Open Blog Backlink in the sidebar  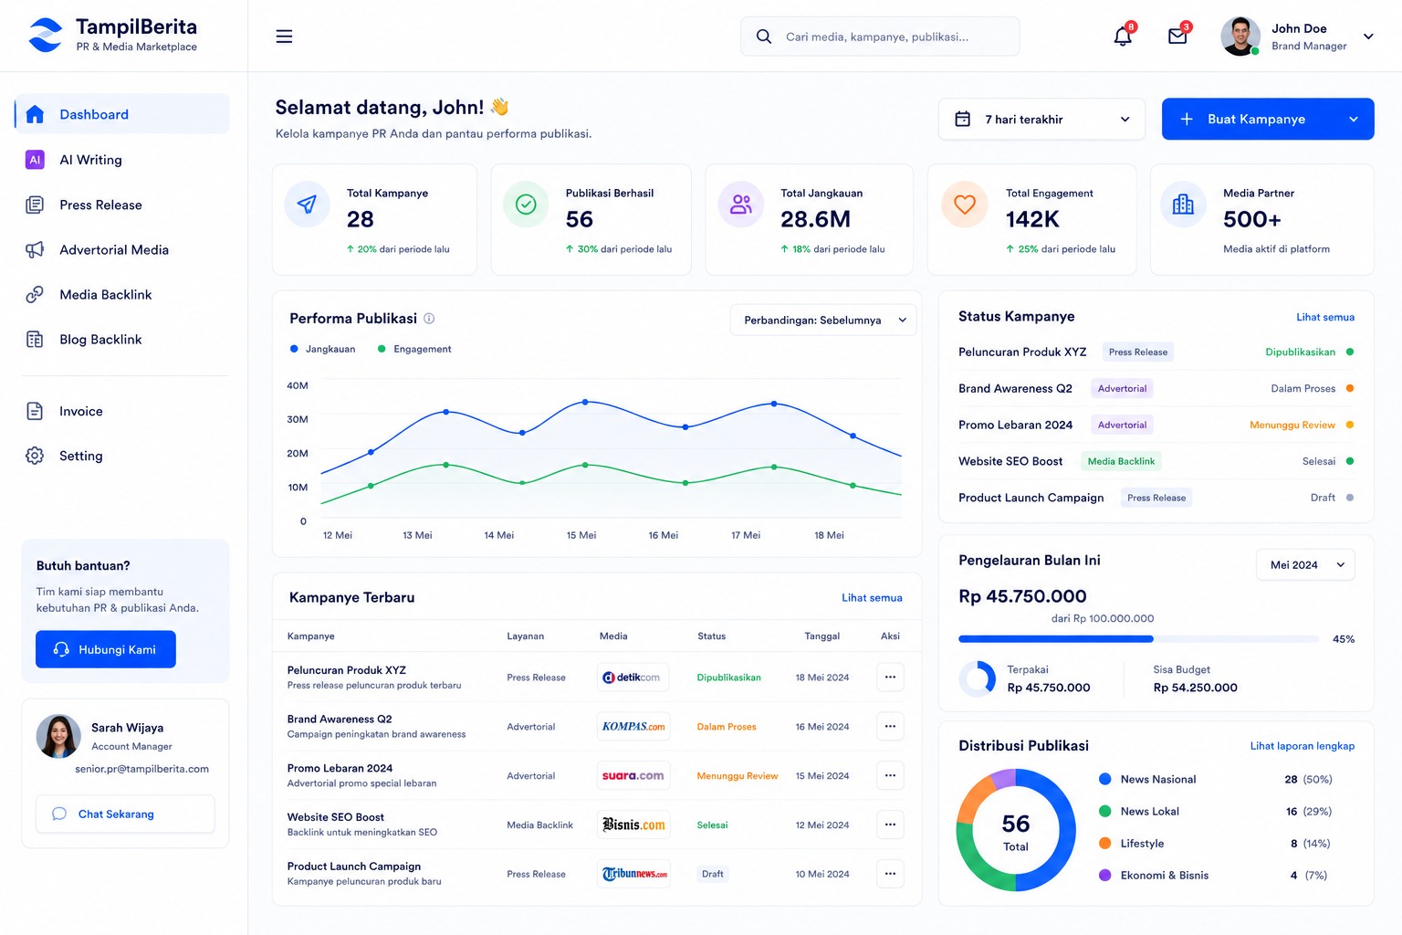click(122, 340)
